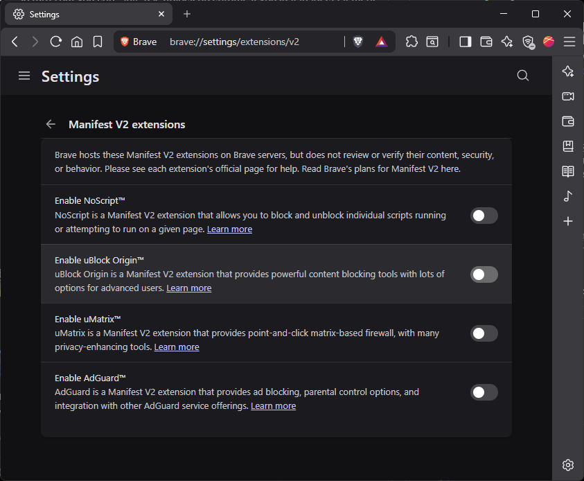
Task: Click the Brave site info chip
Action: click(x=139, y=42)
